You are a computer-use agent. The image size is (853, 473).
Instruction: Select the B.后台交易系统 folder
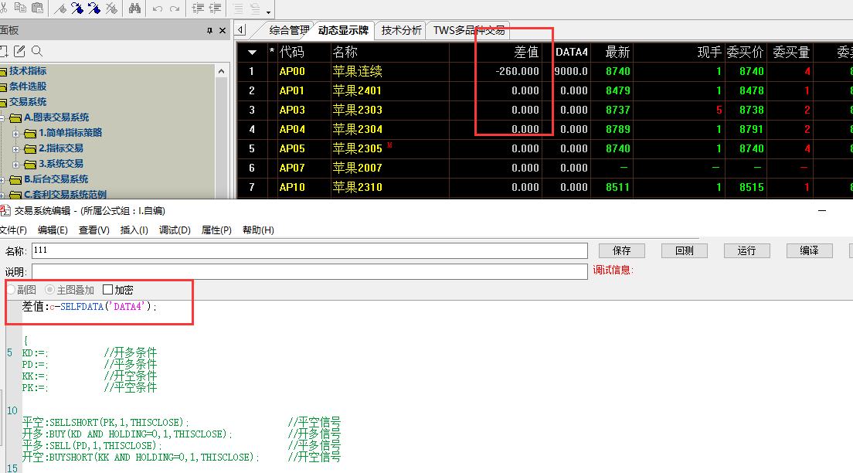click(x=56, y=179)
